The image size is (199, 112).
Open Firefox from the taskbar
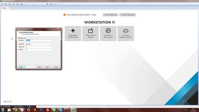point(28,110)
